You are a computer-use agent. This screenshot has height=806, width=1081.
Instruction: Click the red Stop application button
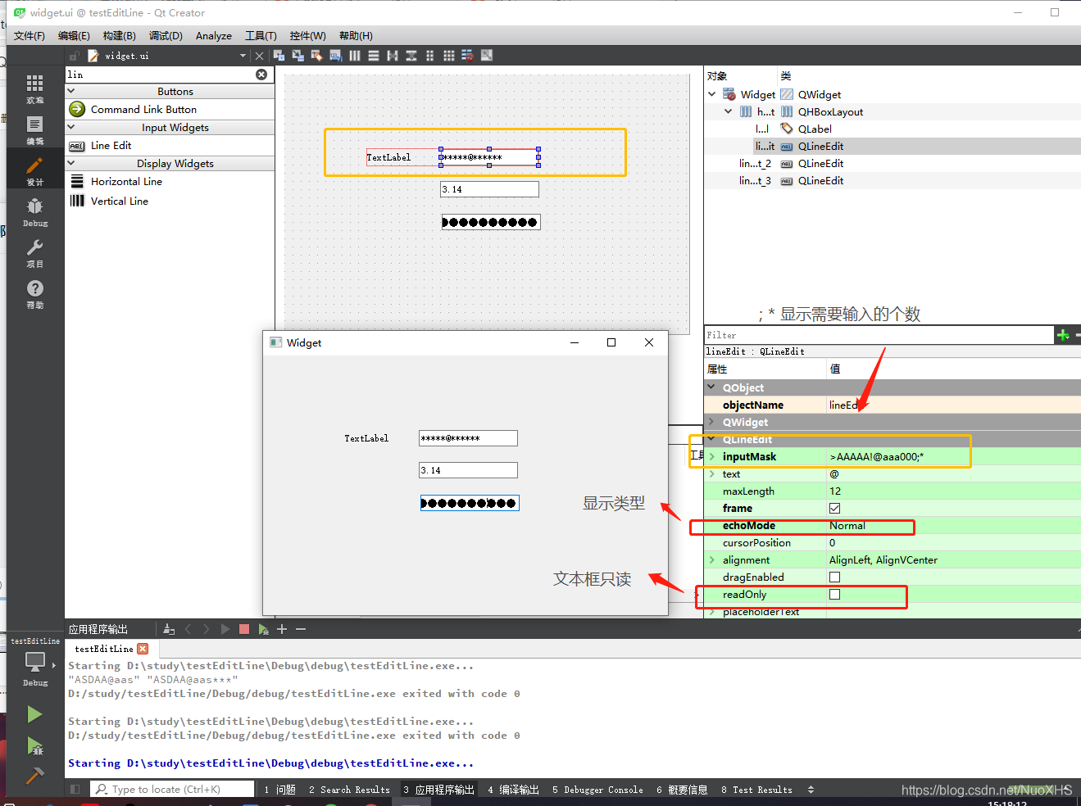tap(243, 629)
